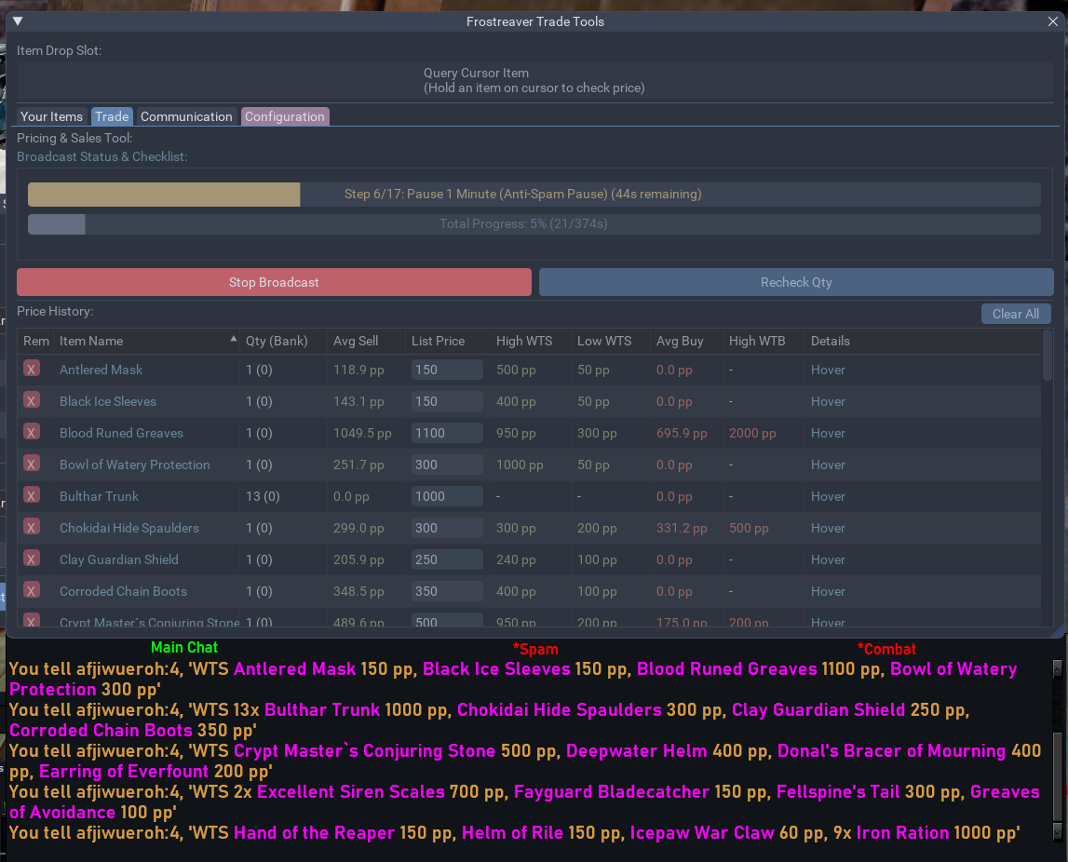Select the Clay Guardian Shield item name
Screen dimensions: 1068x862
click(x=119, y=559)
